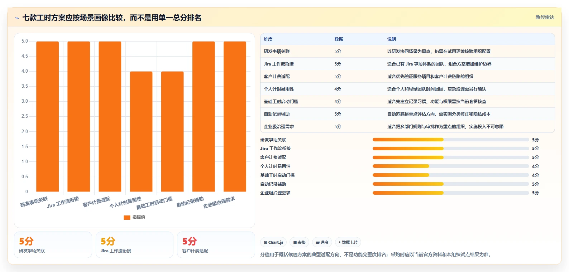Select the Chart.js tag
The width and height of the screenshot is (569, 272).
click(273, 242)
